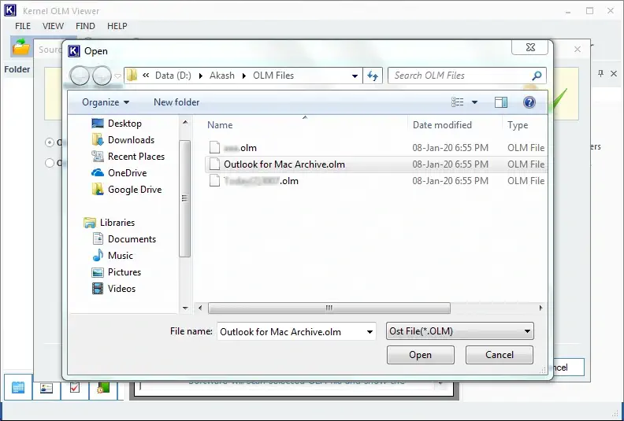Screen dimensions: 624x421
Task: Click sidebar scroll-up arrow
Action: tap(185, 122)
